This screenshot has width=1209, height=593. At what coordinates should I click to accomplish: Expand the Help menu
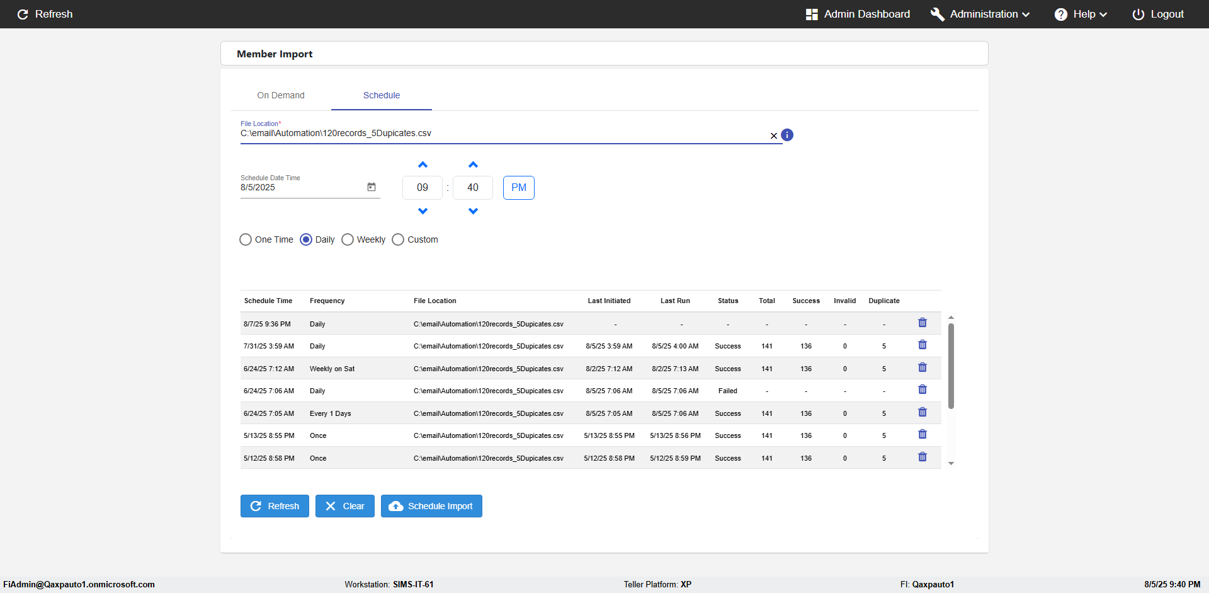1081,14
